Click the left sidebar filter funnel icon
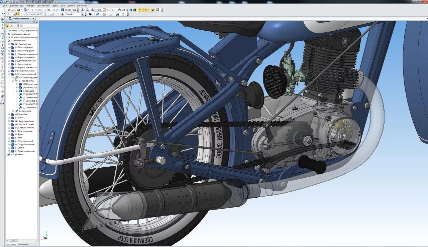Image resolution: width=428 pixels, height=247 pixels. click(x=2, y=42)
